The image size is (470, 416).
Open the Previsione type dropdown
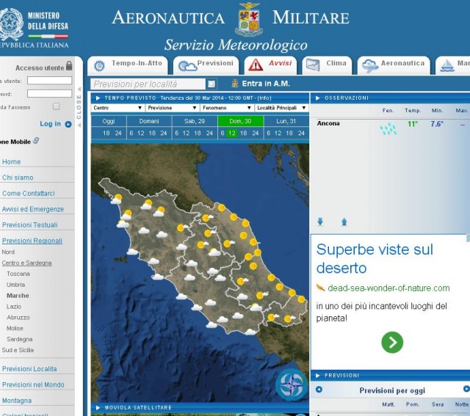(x=172, y=108)
